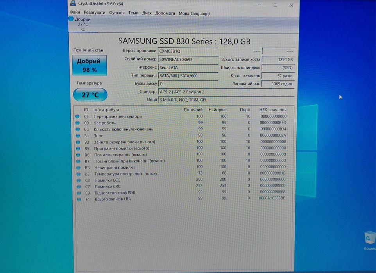
Task: Open the Recycle Bin desktop icon
Action: 369,241
